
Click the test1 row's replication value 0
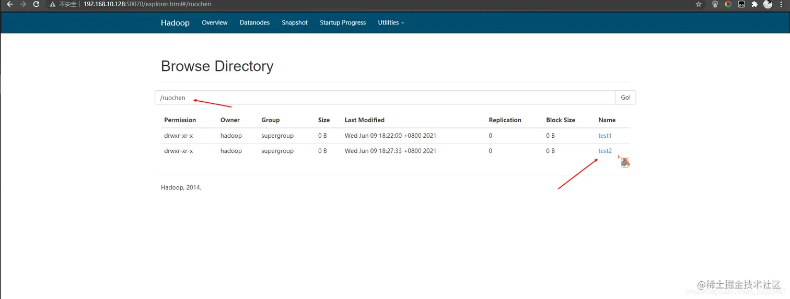(x=491, y=136)
